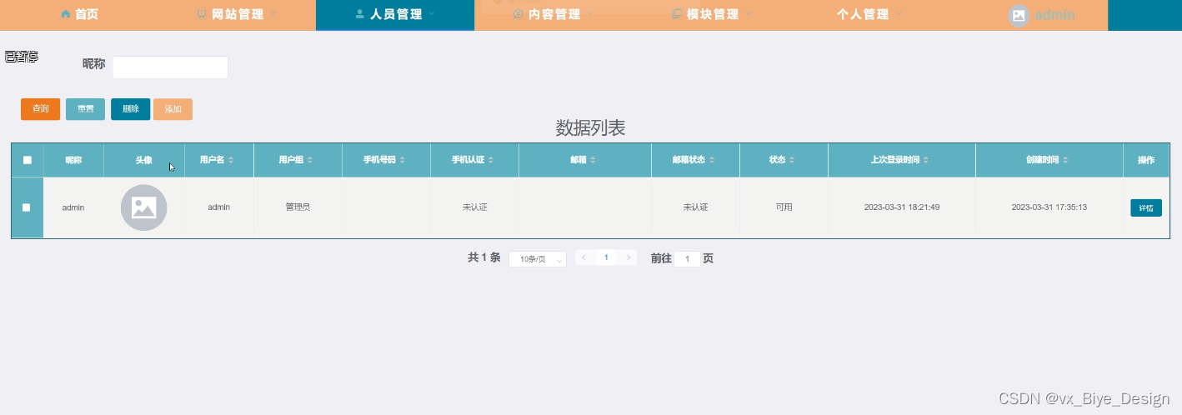The image size is (1182, 415).
Task: Sort the table by 状态 column
Action: point(792,160)
